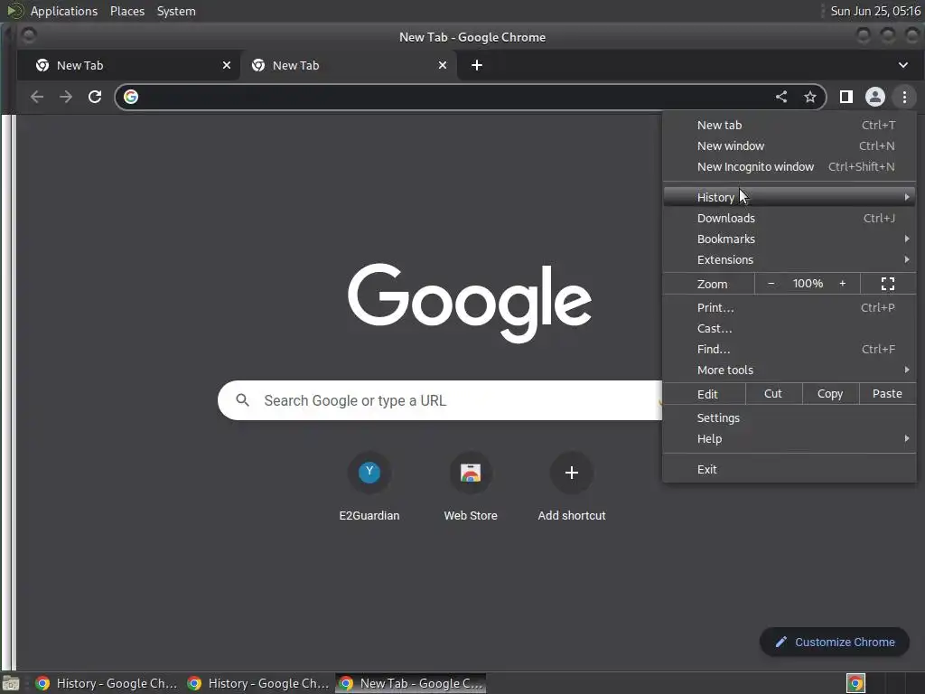
Task: Open Downloads from the menu
Action: point(790,219)
